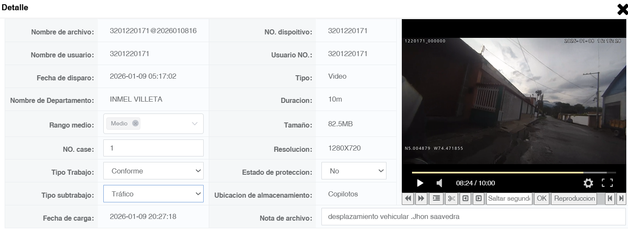This screenshot has height=230, width=628.
Task: Click the 08:24 / 10:00 time display
Action: 475,183
